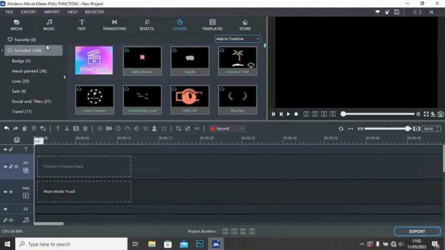This screenshot has height=250, width=445.
Task: Collapse the sticker category panel arrow
Action: [x=64, y=77]
